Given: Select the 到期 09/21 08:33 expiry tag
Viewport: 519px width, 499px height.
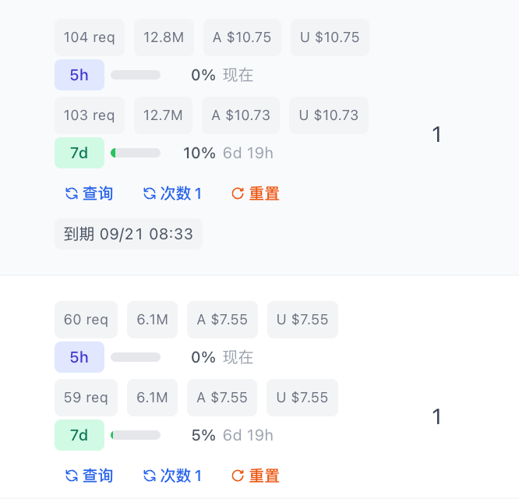Looking at the screenshot, I should pyautogui.click(x=129, y=234).
